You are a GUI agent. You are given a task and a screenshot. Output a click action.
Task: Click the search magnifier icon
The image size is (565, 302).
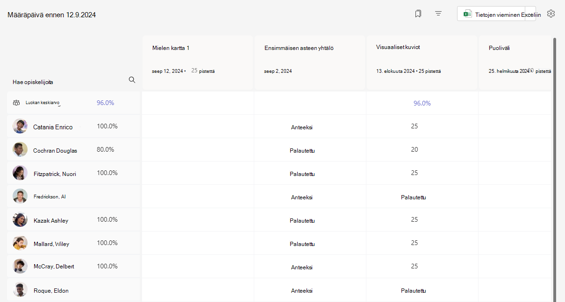point(132,80)
